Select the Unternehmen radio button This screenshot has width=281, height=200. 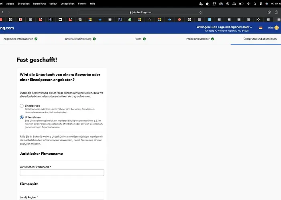[22, 117]
